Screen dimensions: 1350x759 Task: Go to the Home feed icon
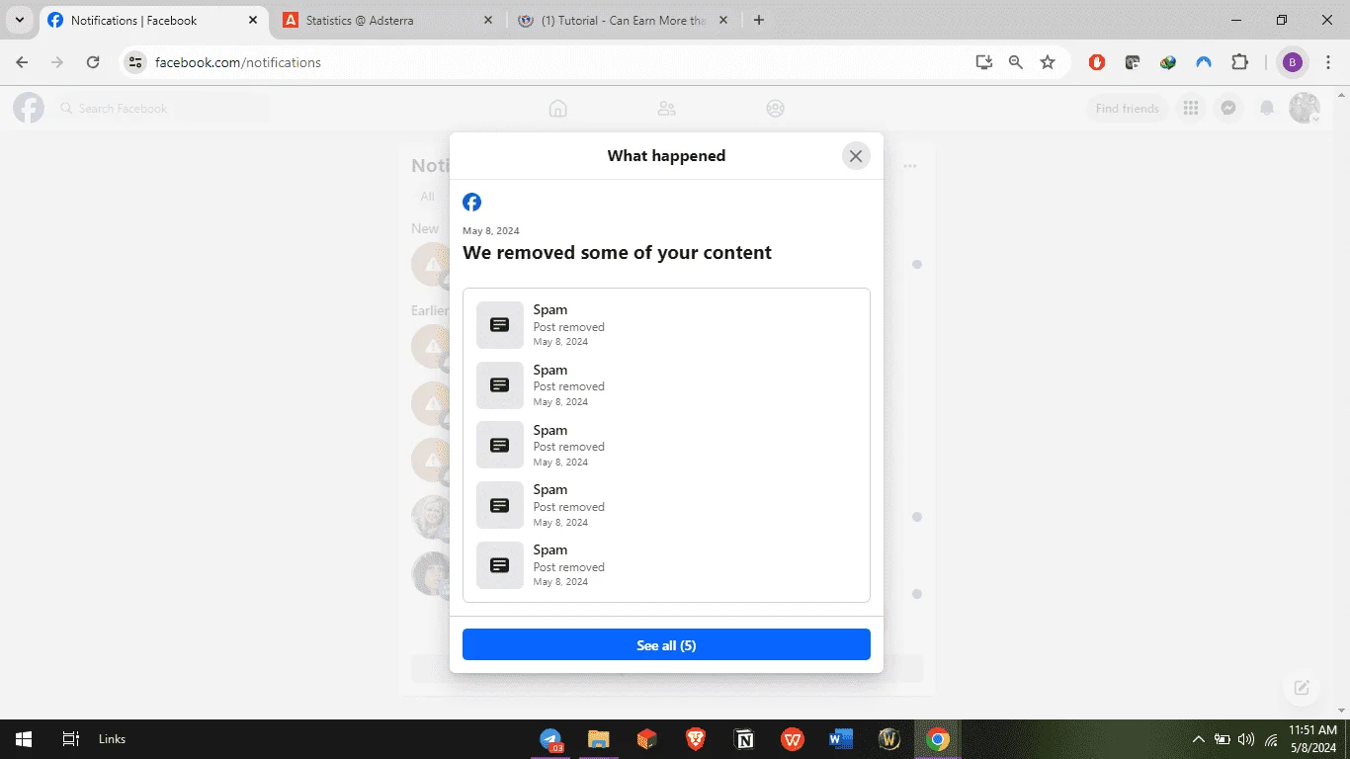558,109
